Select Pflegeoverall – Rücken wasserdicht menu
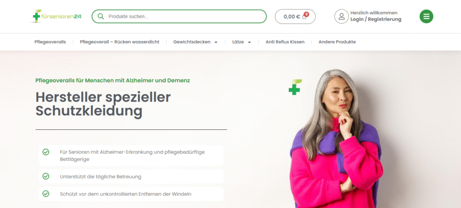 click(120, 42)
